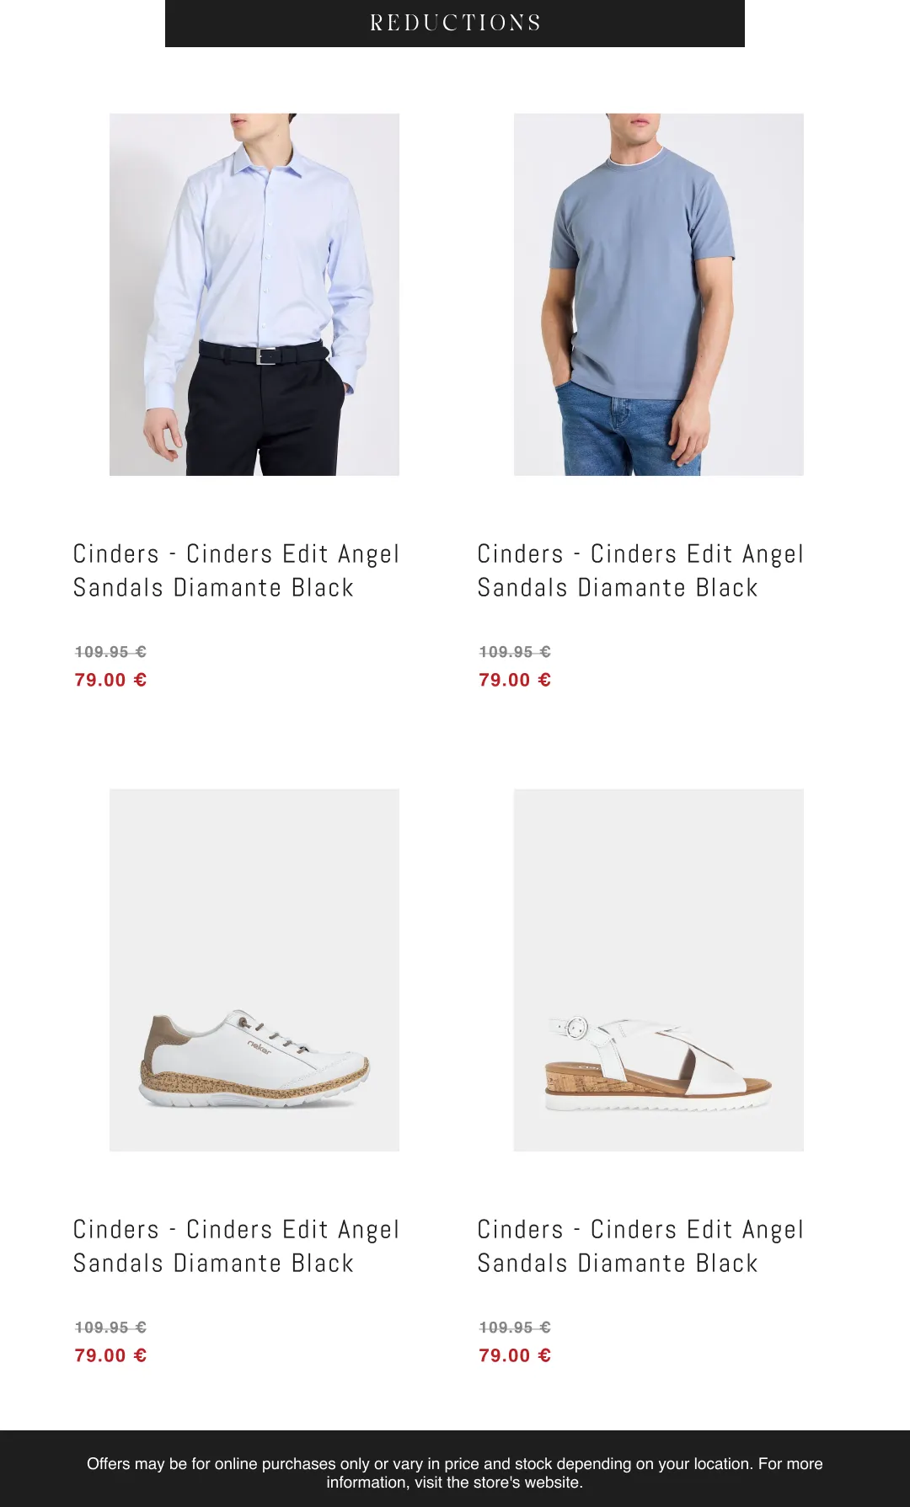The image size is (910, 1507).
Task: Select the 79.00 € price below wedge sandal
Action: 515,1355
